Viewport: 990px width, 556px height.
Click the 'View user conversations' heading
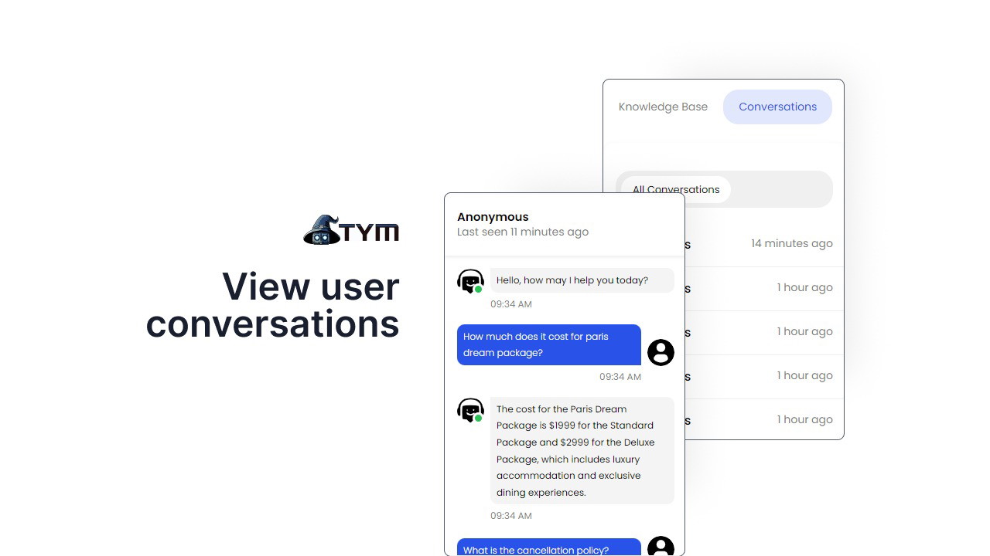tap(272, 304)
